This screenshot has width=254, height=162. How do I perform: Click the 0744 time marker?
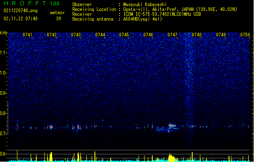click(x=100, y=35)
